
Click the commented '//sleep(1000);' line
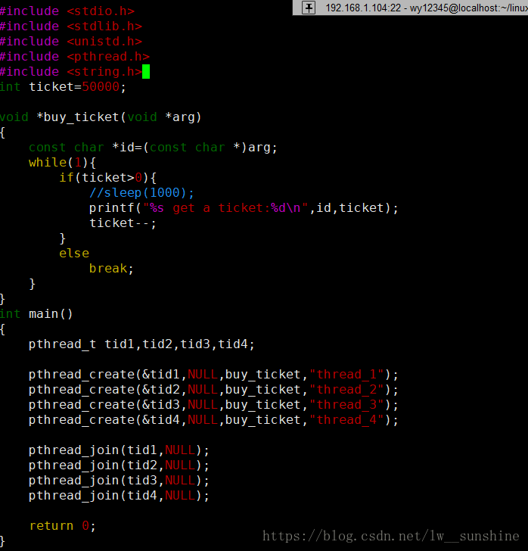coord(141,192)
